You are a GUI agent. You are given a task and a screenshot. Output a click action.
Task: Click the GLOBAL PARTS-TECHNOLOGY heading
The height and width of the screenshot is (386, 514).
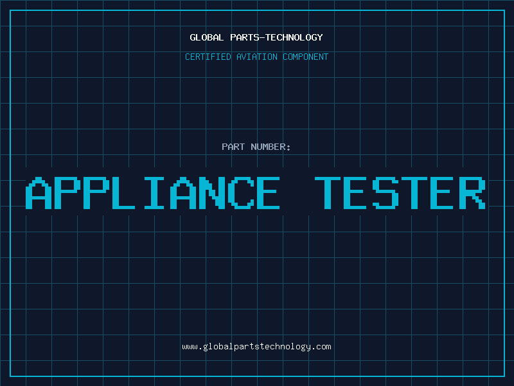click(256, 37)
